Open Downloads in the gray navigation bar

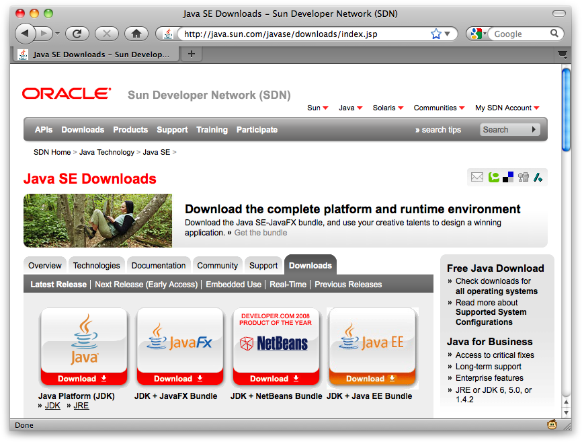pos(83,130)
